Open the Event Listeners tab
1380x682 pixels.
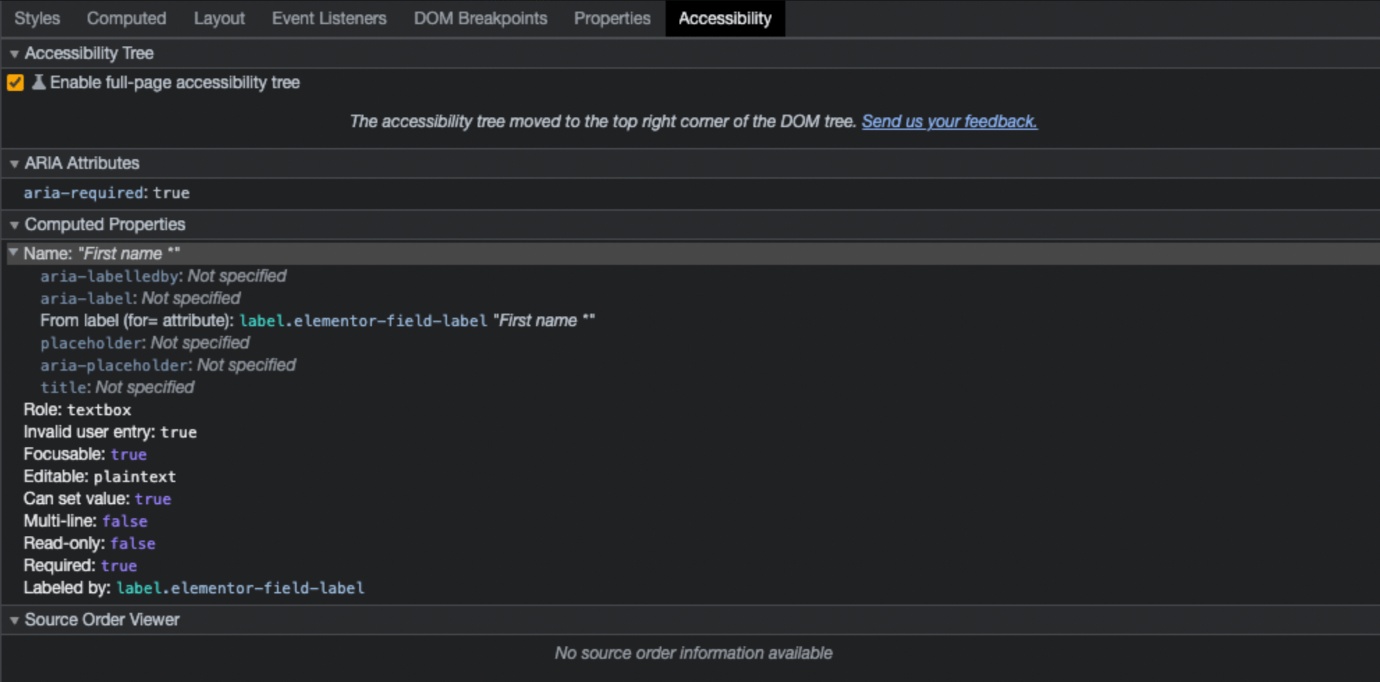(329, 19)
